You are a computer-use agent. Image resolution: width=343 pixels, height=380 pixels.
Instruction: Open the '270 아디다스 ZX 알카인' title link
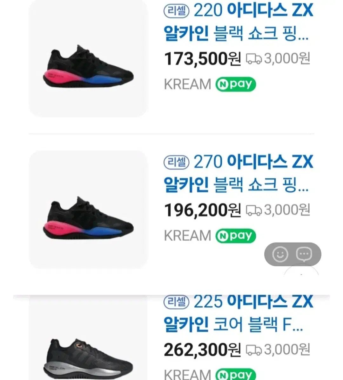(x=238, y=173)
